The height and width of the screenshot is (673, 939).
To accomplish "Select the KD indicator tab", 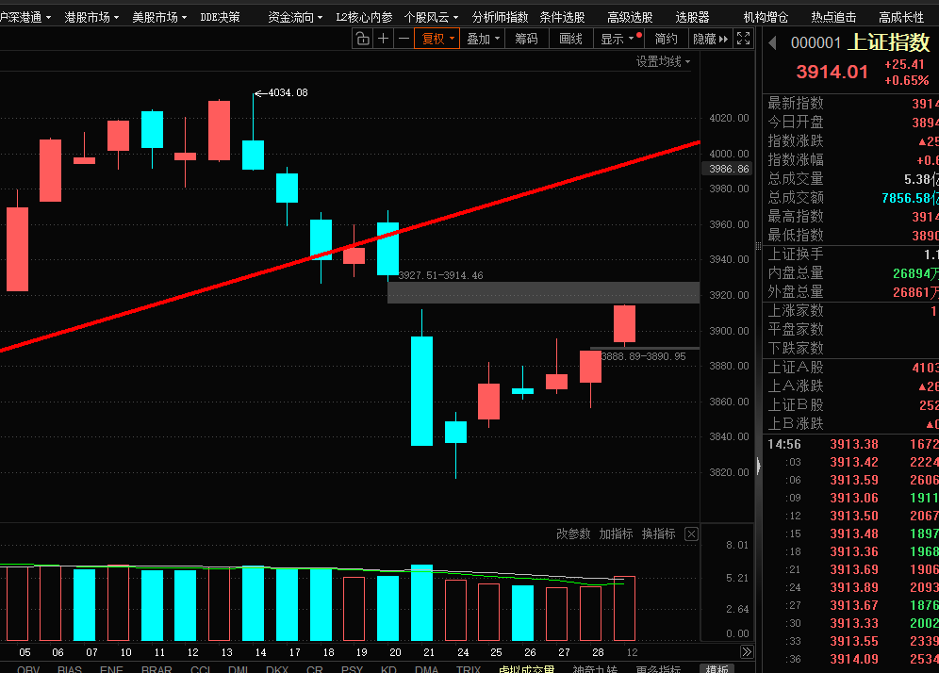I will point(387,667).
